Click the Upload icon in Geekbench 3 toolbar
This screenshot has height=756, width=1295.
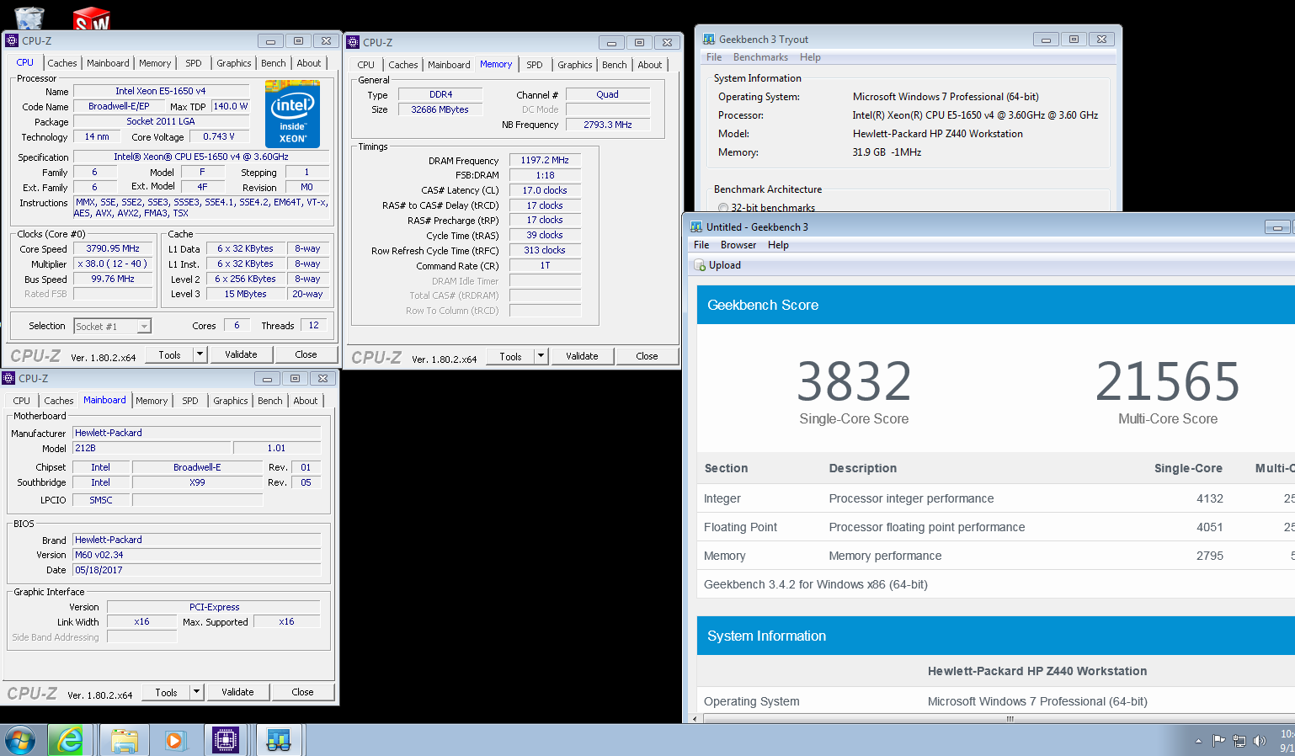(x=700, y=265)
